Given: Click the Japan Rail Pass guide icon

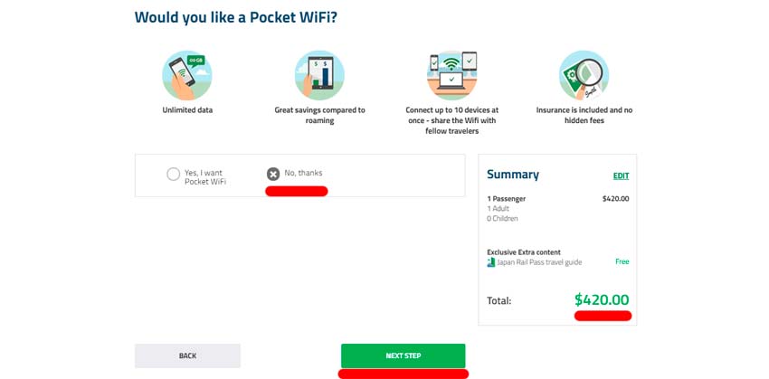Looking at the screenshot, I should (x=490, y=262).
